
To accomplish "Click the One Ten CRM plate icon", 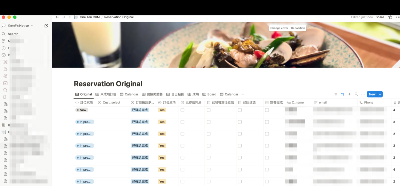I will [76, 17].
